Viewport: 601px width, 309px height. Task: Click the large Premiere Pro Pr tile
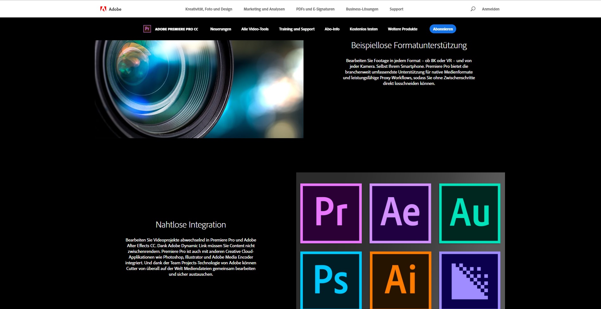pos(331,213)
